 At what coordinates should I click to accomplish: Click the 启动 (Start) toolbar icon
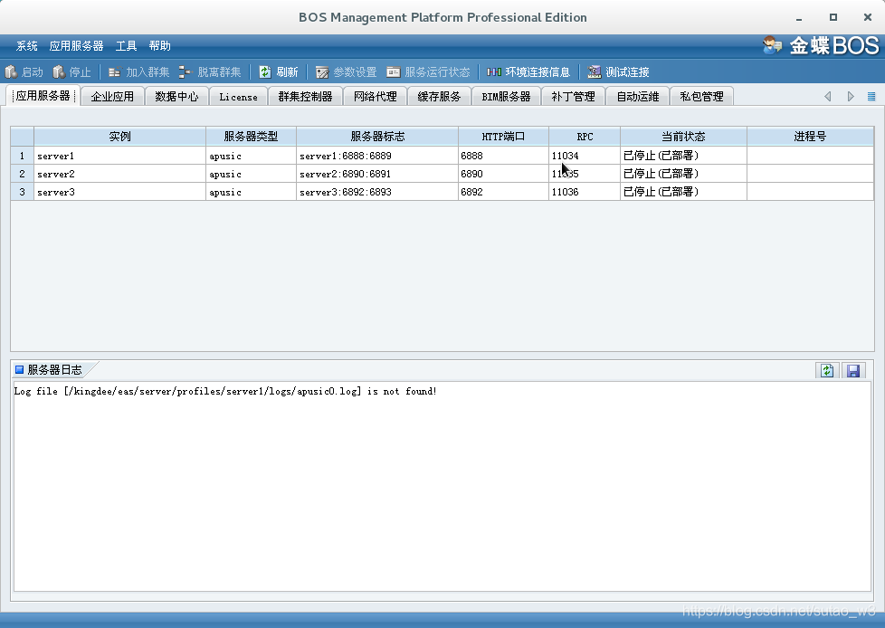[x=11, y=72]
